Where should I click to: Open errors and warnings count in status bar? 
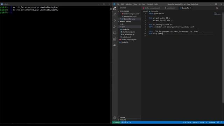coord(125,122)
